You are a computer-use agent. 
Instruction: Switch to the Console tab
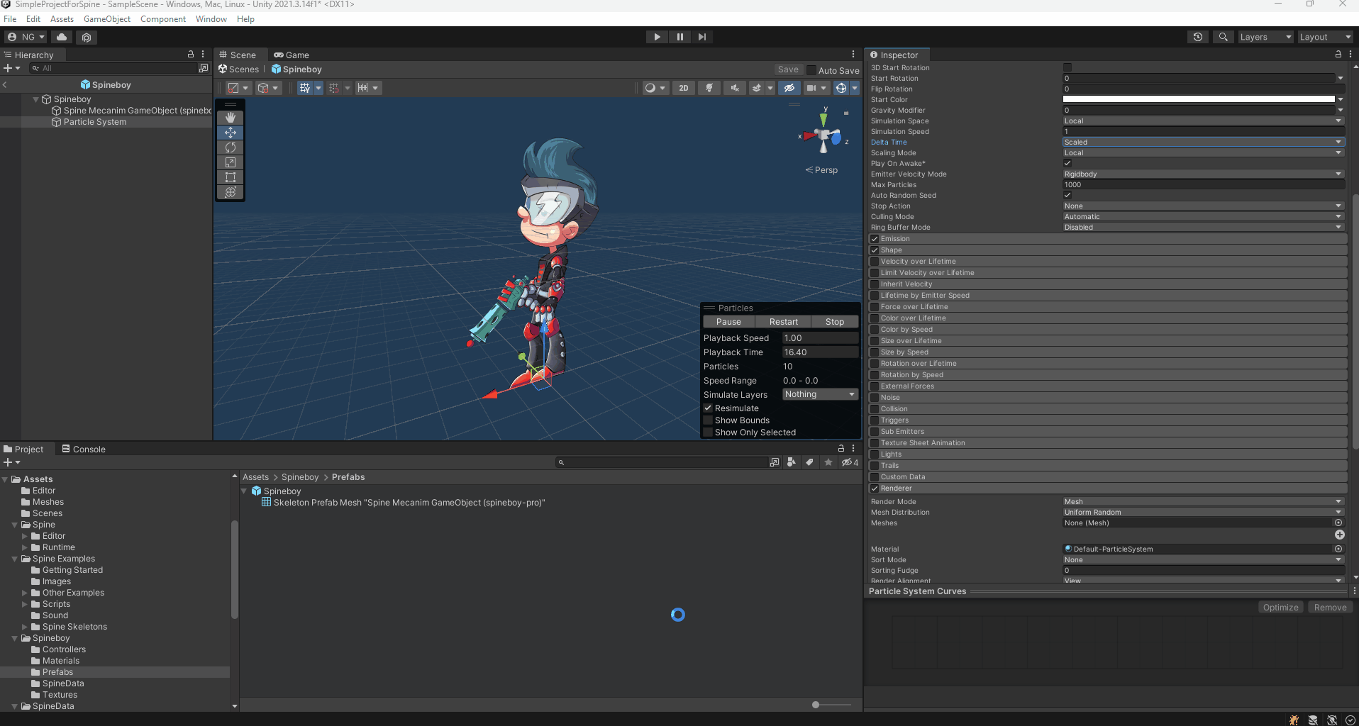click(84, 449)
